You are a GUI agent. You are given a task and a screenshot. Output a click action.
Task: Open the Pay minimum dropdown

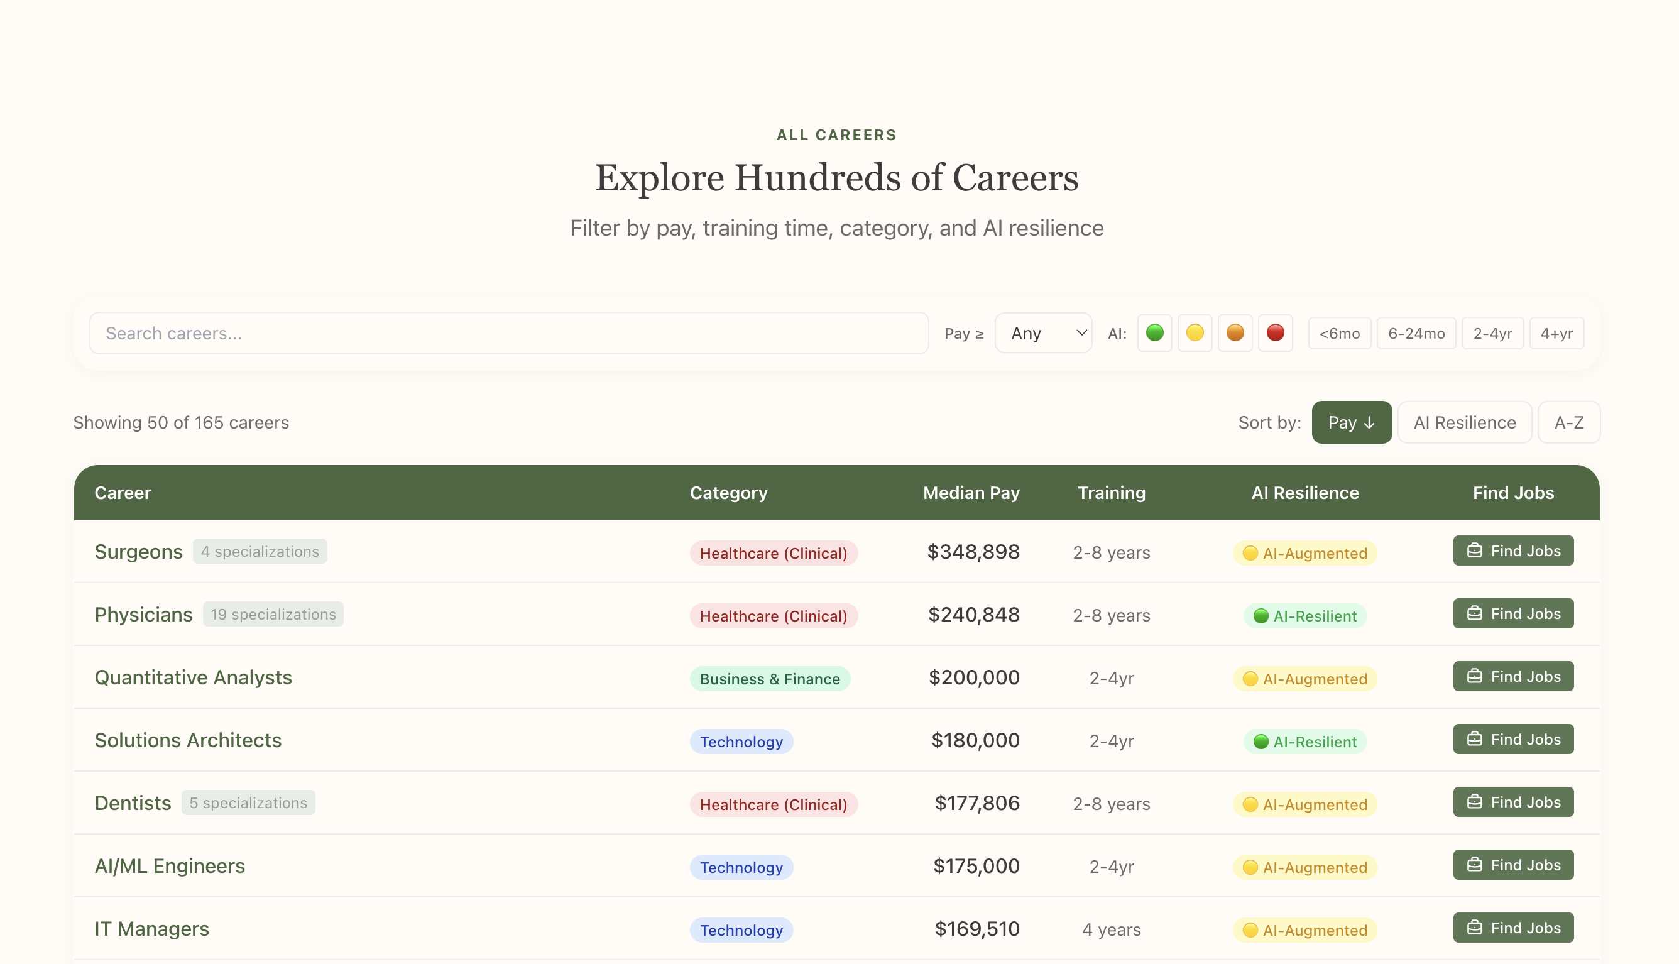[1043, 333]
